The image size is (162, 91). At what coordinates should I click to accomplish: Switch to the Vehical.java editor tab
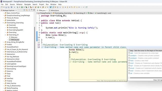pyautogui.click(x=54, y=10)
